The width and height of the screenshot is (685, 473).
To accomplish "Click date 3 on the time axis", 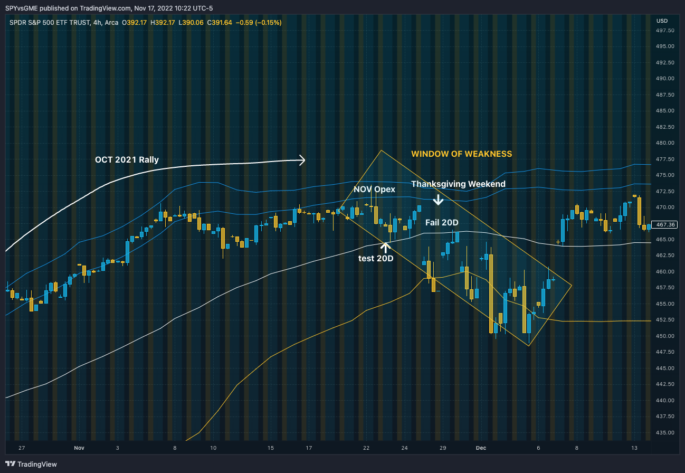I will (117, 448).
